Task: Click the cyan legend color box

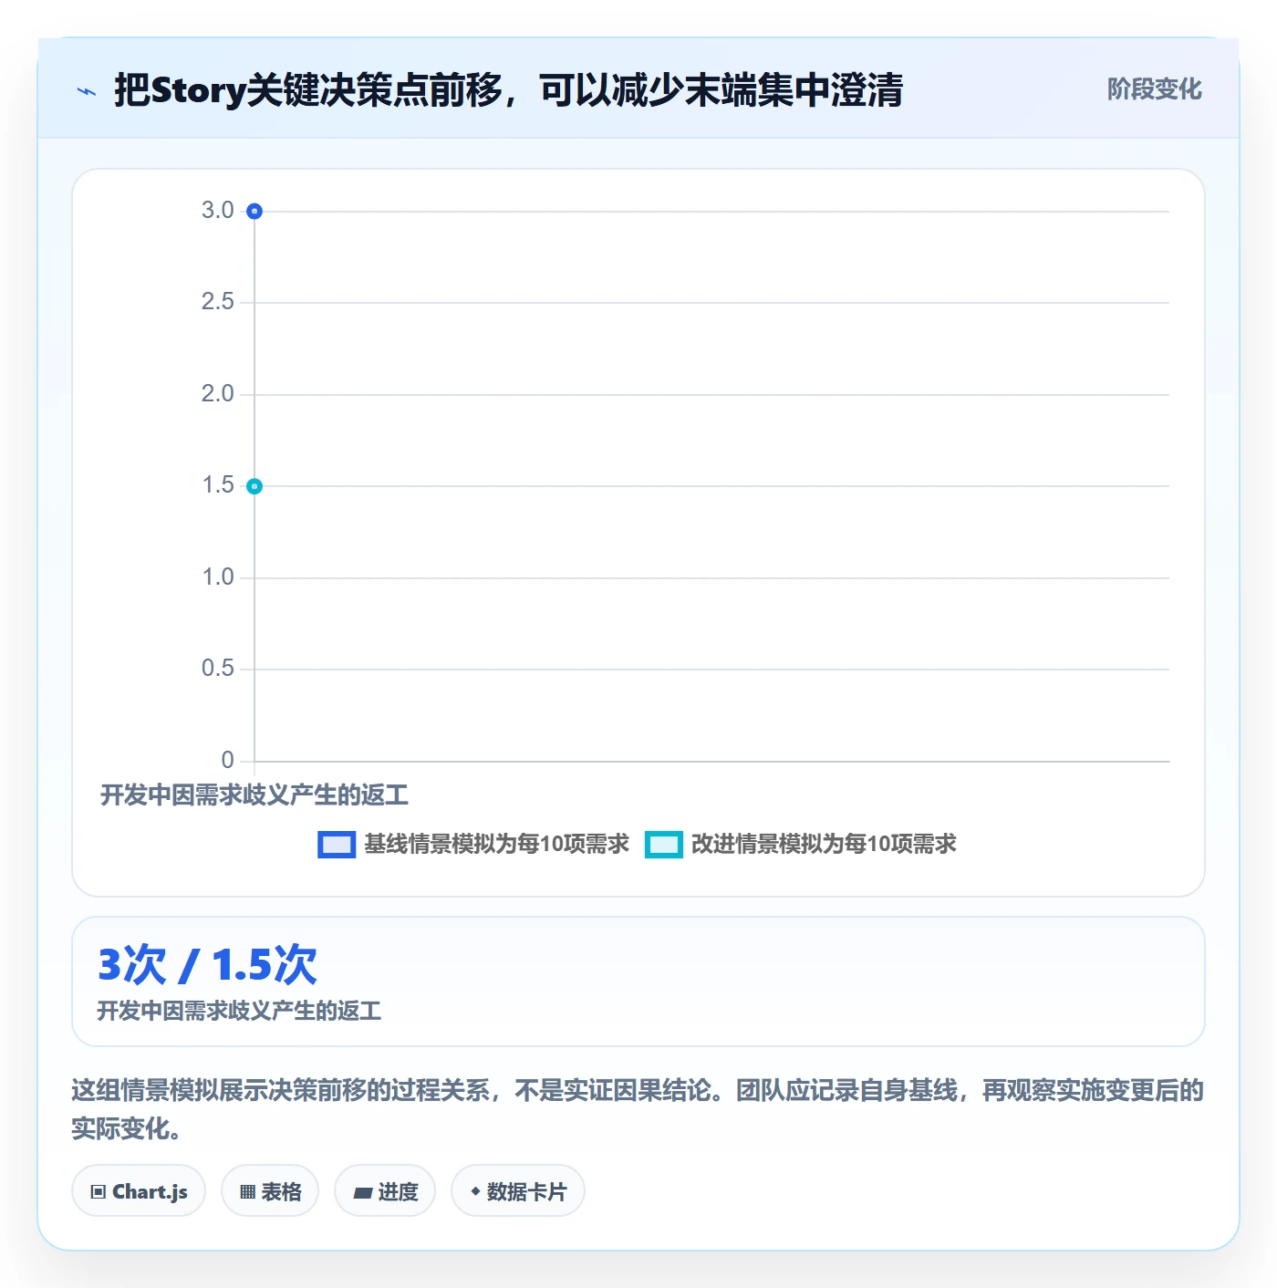Action: (663, 845)
